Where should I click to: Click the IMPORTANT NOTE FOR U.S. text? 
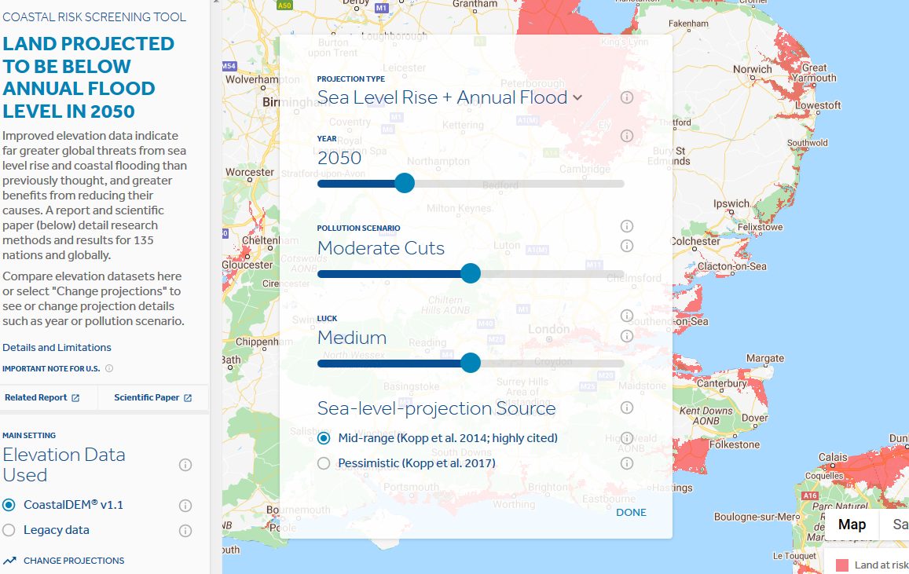pyautogui.click(x=51, y=368)
